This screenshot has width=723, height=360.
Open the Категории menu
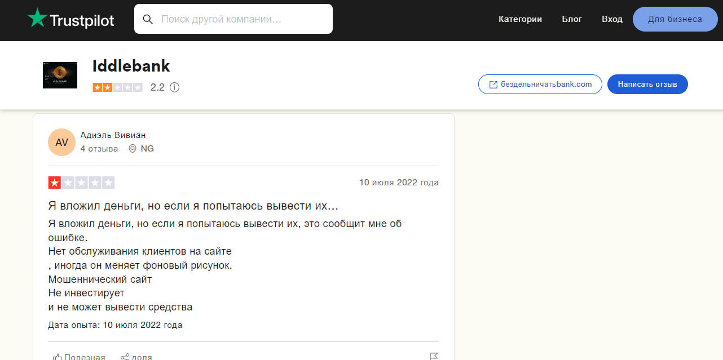tap(520, 19)
